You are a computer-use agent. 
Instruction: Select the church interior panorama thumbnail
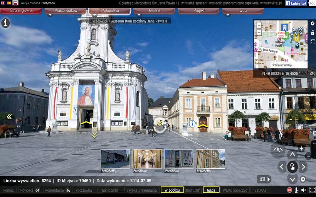pyautogui.click(x=147, y=159)
